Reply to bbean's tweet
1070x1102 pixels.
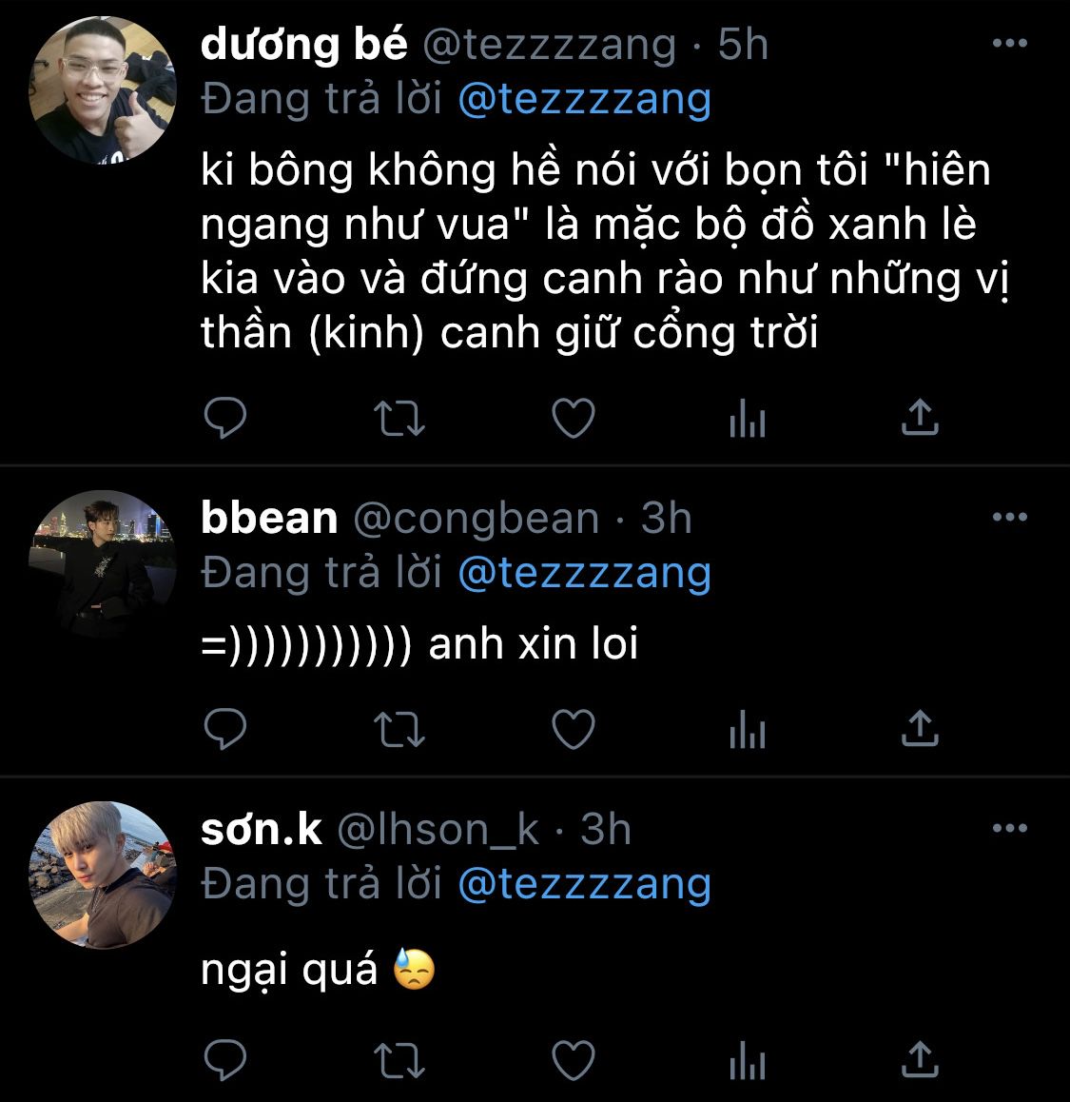coord(224,728)
